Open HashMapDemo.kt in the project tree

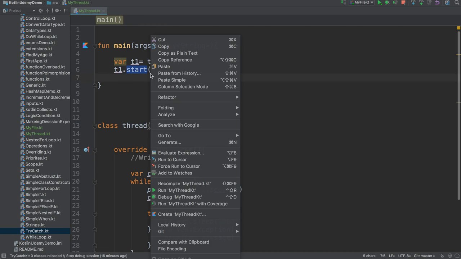click(43, 91)
